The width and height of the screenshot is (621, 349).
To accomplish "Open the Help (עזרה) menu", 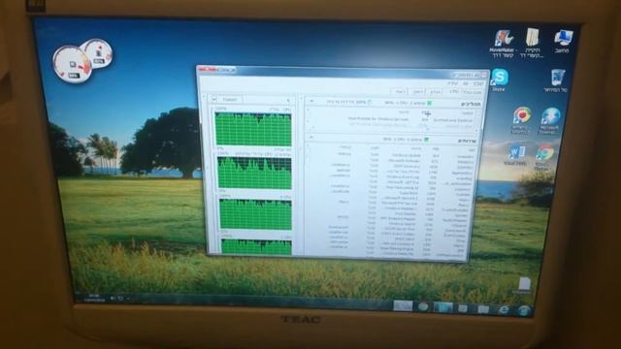I will (453, 83).
